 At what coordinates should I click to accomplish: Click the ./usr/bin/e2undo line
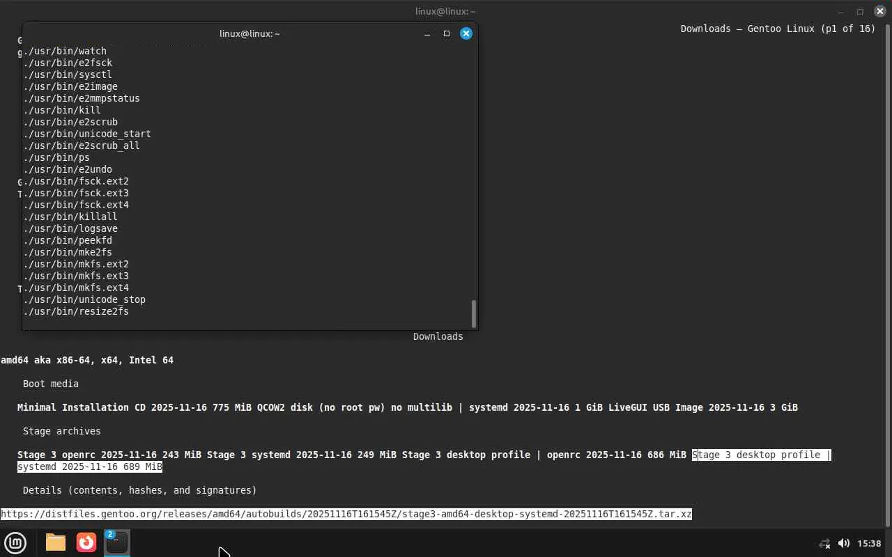68,169
